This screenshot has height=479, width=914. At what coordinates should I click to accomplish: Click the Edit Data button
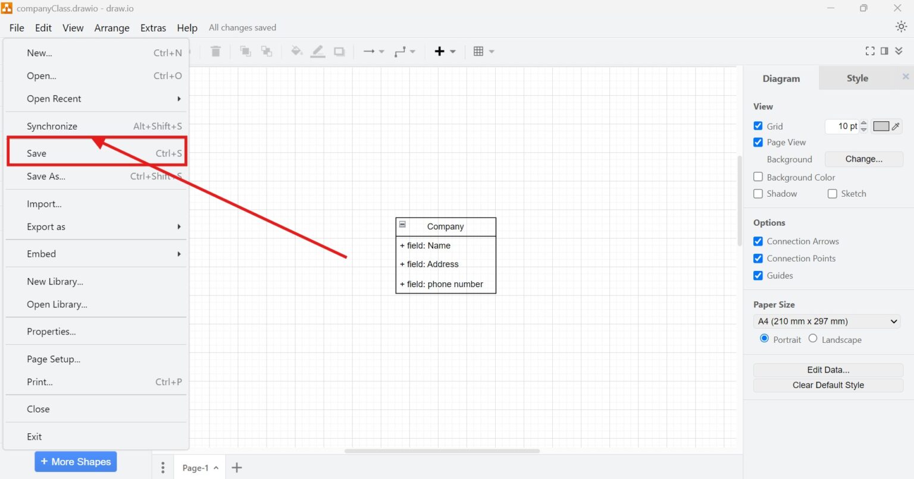[x=828, y=369]
